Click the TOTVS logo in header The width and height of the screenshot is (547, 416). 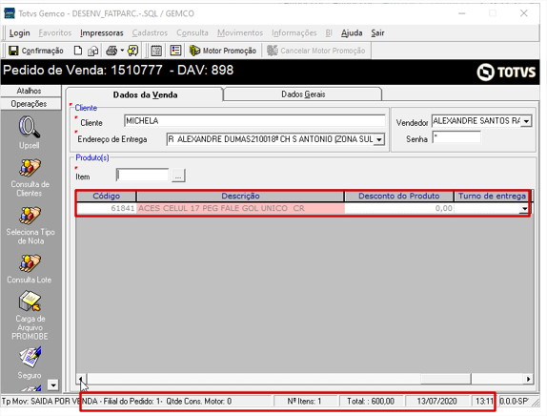(506, 72)
